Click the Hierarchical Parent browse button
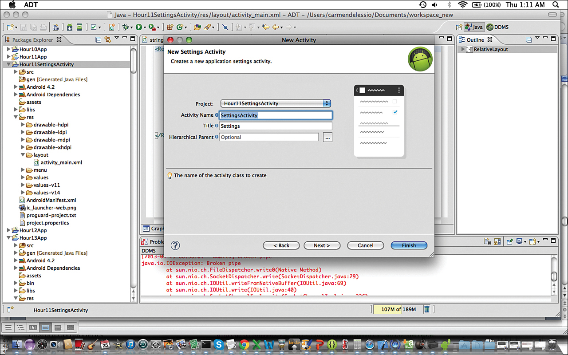This screenshot has width=568, height=355. pos(327,138)
